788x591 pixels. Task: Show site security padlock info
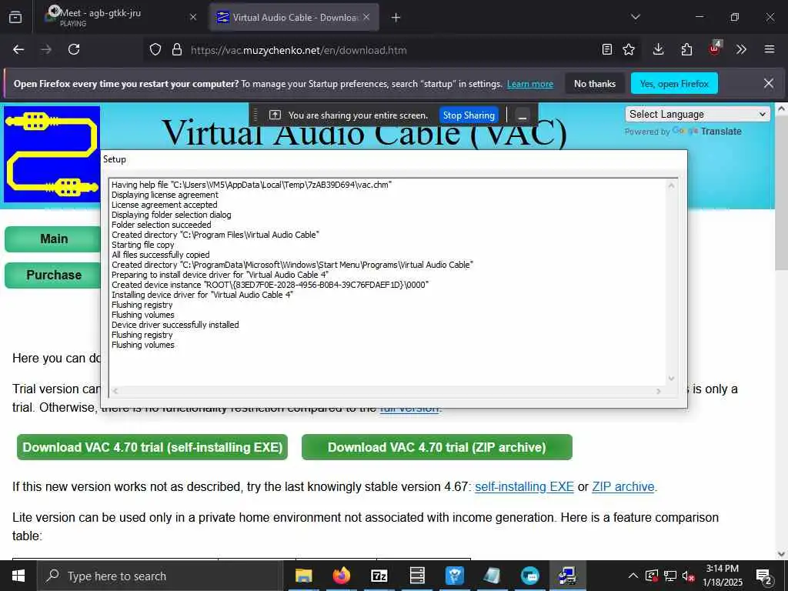(x=177, y=50)
